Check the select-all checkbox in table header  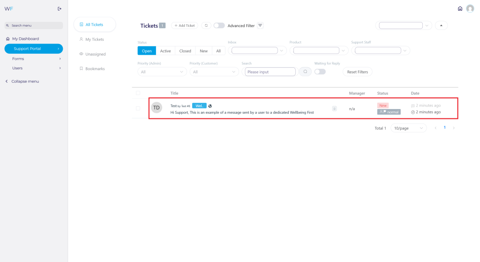coord(138,93)
